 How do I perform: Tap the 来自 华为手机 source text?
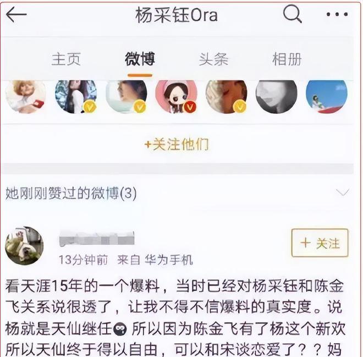click(x=155, y=260)
